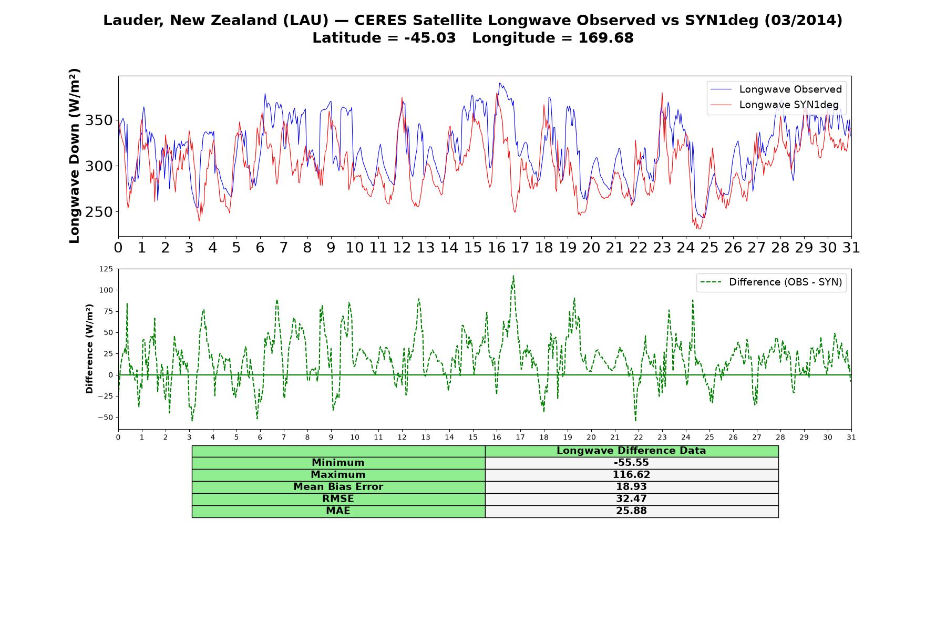
Task: Click the Difference (OBS - SYN) legend label
Action: (x=785, y=282)
